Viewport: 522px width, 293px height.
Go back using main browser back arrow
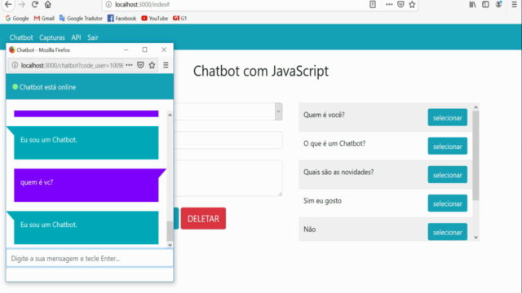click(x=8, y=4)
